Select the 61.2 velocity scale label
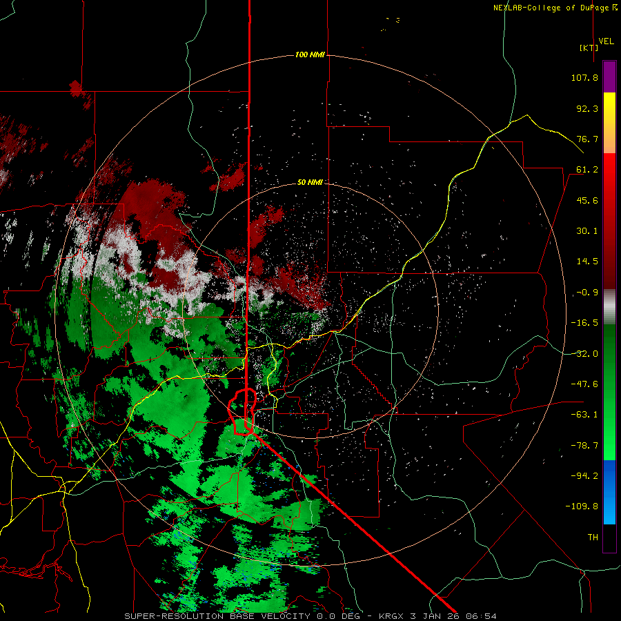 coord(587,170)
